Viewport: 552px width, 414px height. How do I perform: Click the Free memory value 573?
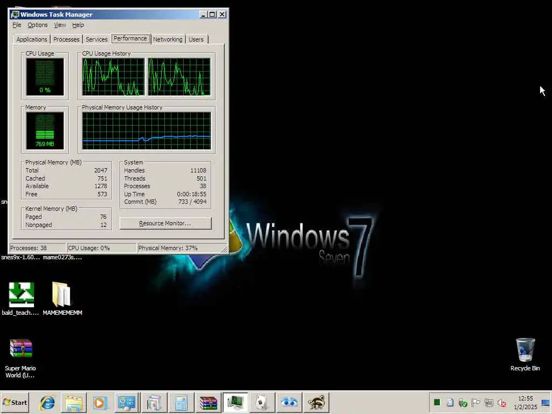click(102, 194)
